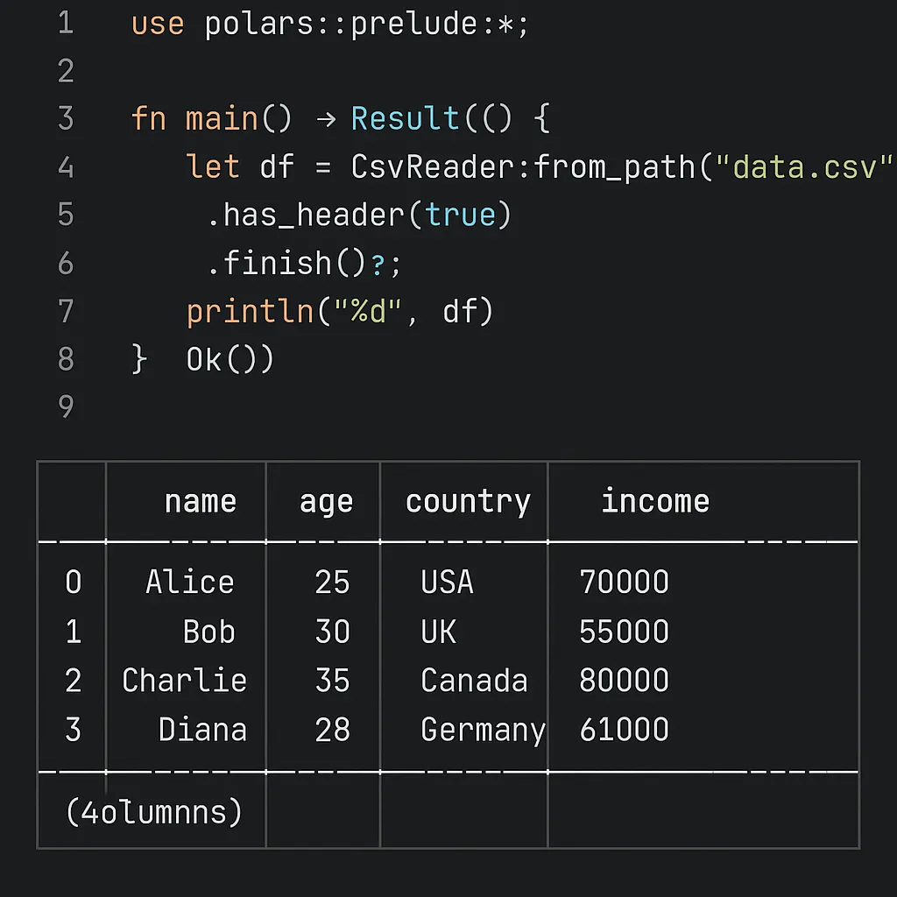Select the 'Alice' name cell

(x=190, y=582)
